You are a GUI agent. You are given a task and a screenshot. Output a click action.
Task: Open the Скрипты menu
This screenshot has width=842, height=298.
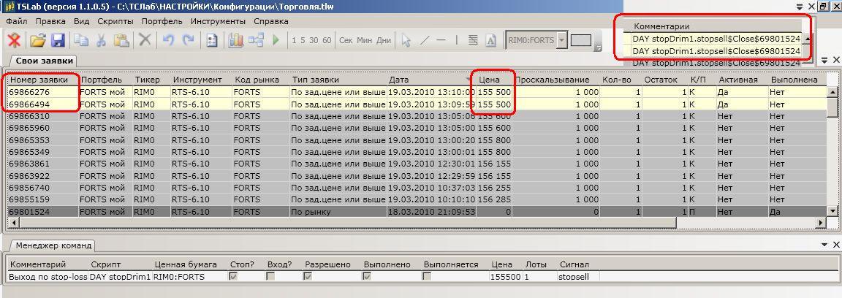(115, 21)
